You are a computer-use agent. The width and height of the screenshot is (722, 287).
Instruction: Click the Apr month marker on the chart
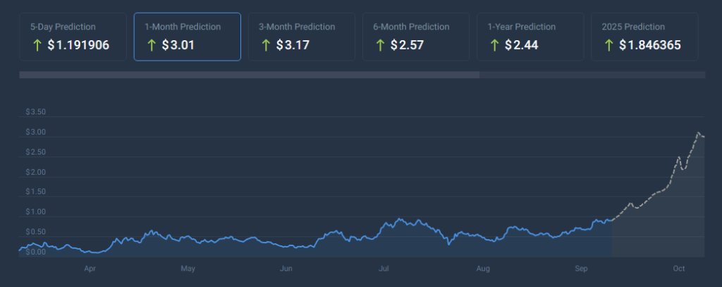point(90,269)
